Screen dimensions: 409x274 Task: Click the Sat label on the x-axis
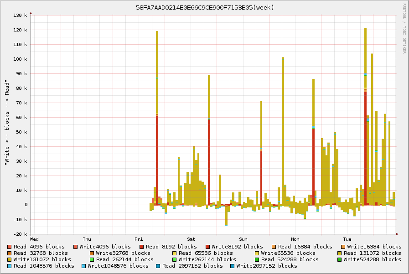(191, 239)
